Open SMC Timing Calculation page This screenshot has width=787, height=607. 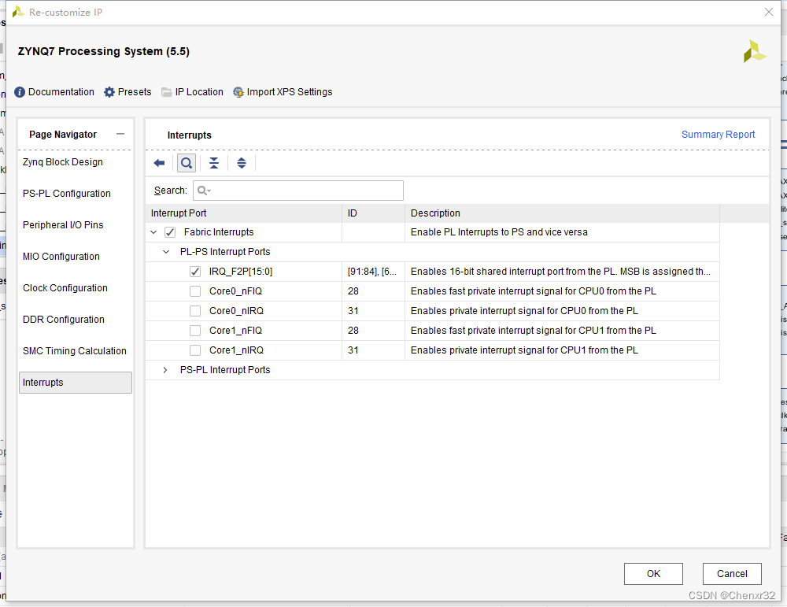(75, 351)
